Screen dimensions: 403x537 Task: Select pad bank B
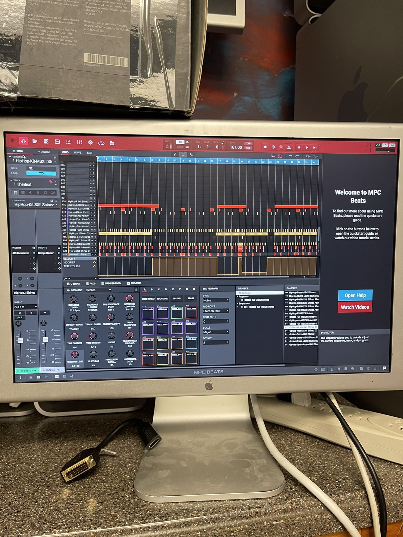tap(152, 289)
